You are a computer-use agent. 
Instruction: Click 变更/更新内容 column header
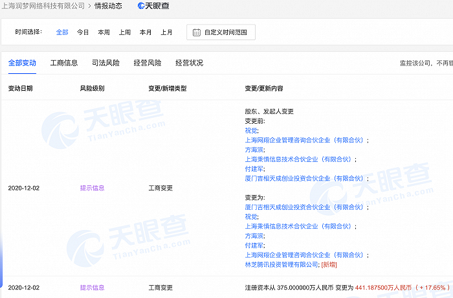[264, 88]
